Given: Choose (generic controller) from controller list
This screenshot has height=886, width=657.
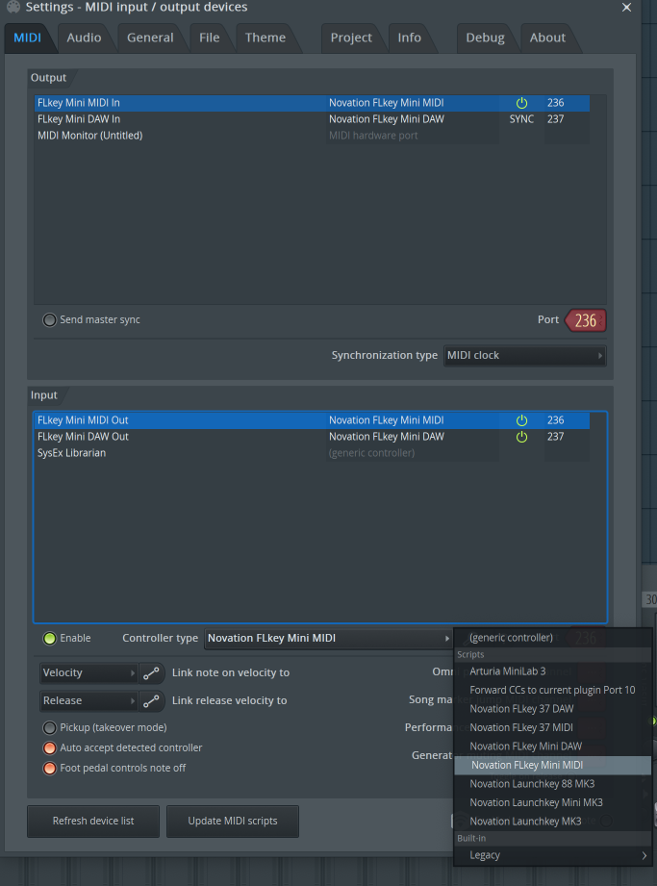Looking at the screenshot, I should [x=553, y=638].
